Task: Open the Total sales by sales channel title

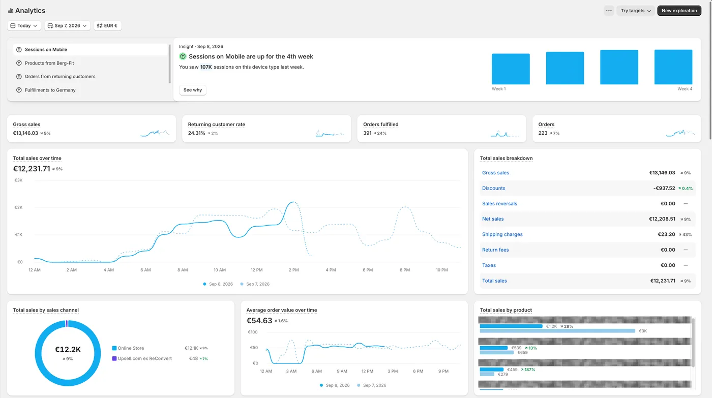Action: (x=46, y=310)
